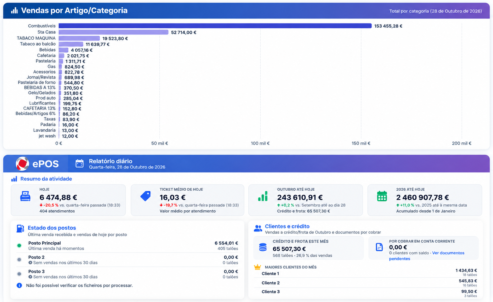Click the grey status dot of Posto 2
The image size is (493, 302).
click(x=19, y=260)
